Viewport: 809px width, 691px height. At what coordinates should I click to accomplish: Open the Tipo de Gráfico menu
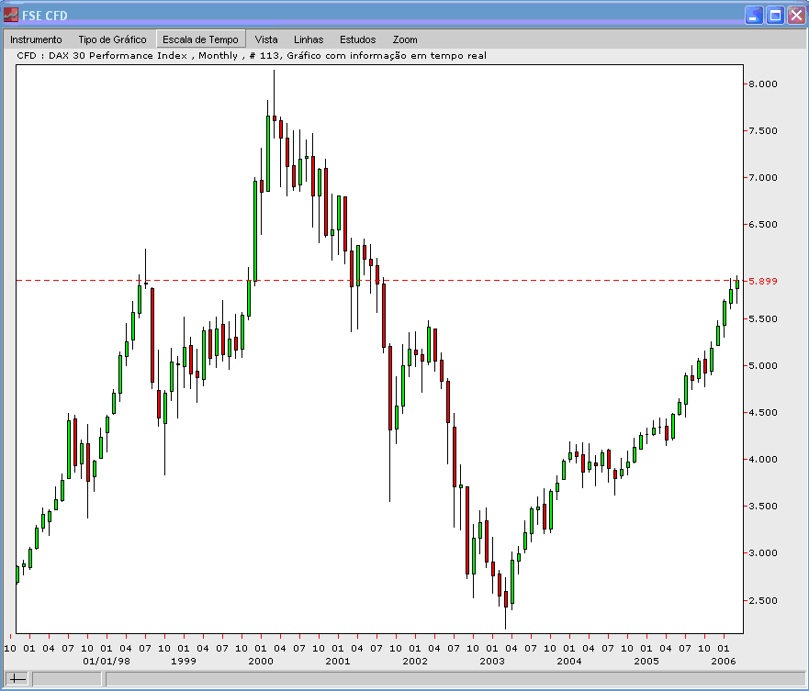pos(112,39)
